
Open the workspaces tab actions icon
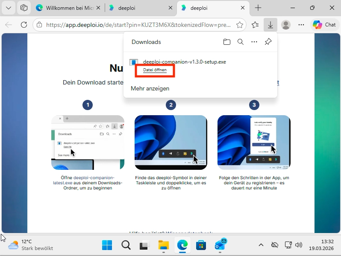pos(24,8)
